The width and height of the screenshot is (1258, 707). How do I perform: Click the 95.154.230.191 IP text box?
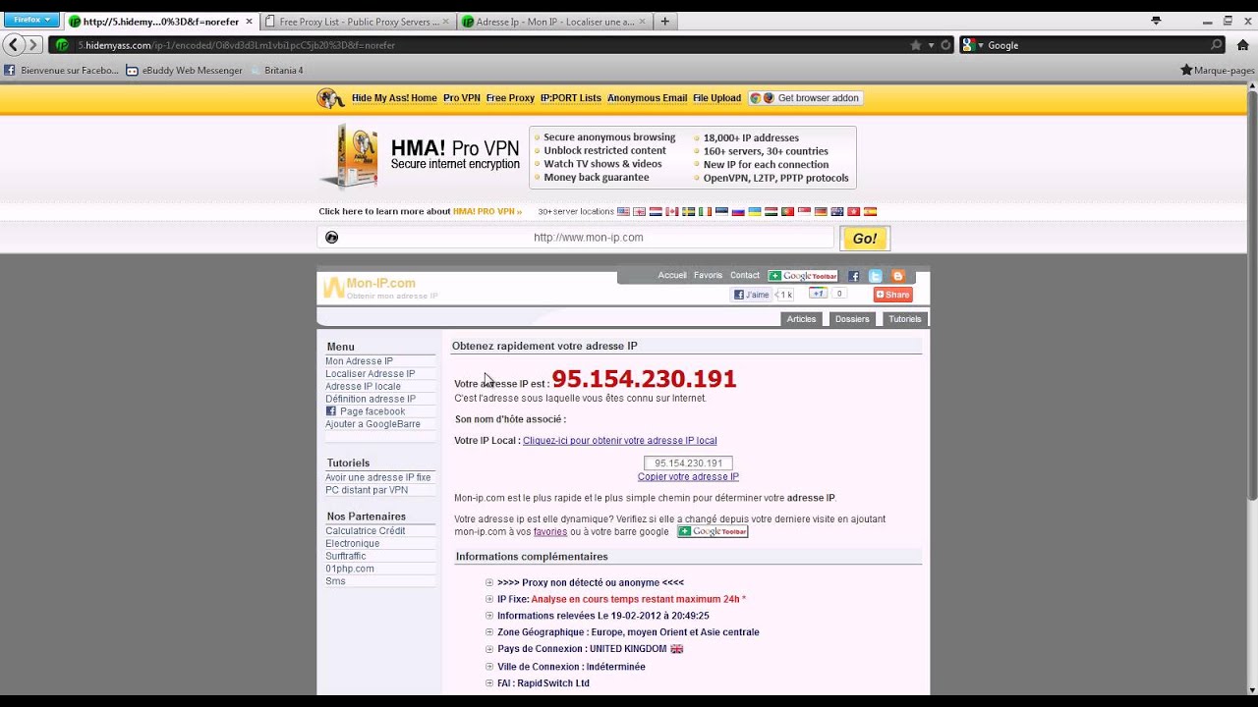point(688,463)
